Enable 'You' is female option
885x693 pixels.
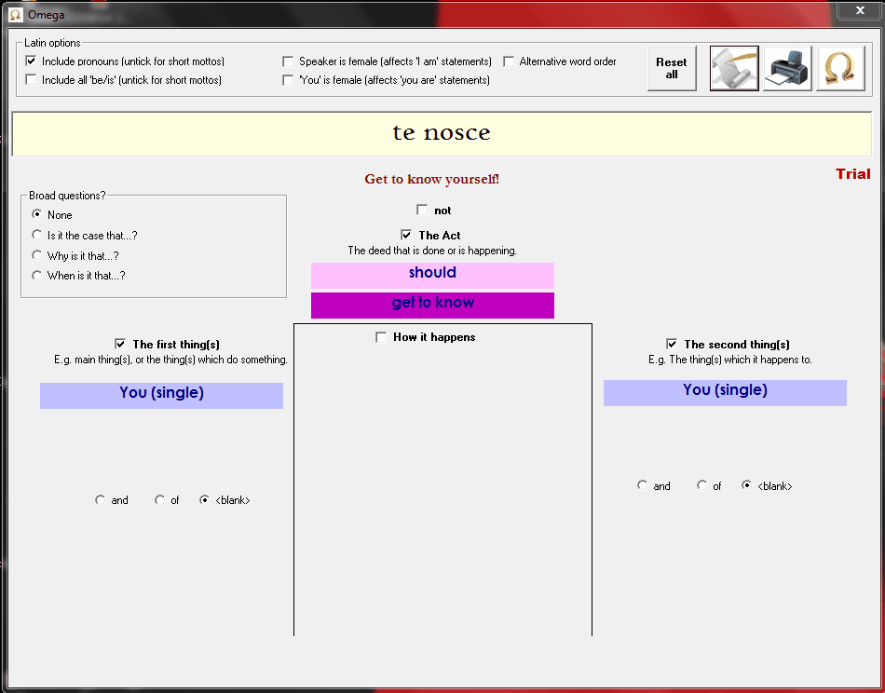pyautogui.click(x=288, y=80)
